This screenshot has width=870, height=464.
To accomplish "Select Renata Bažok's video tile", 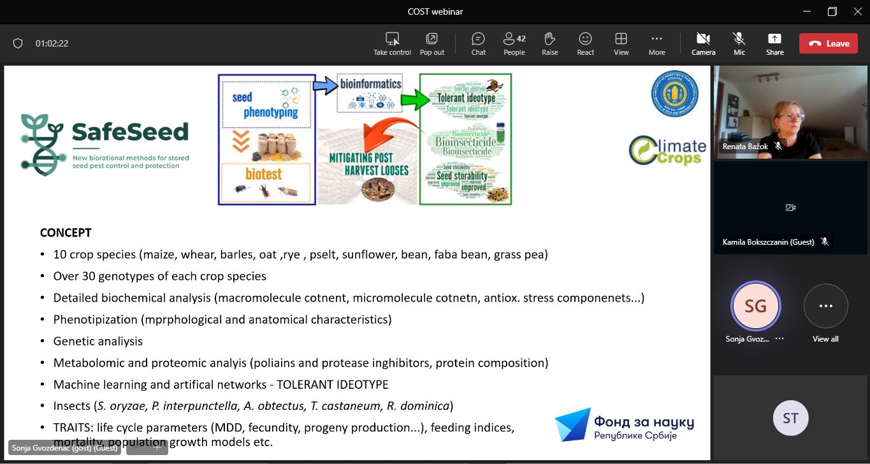I will [x=790, y=112].
